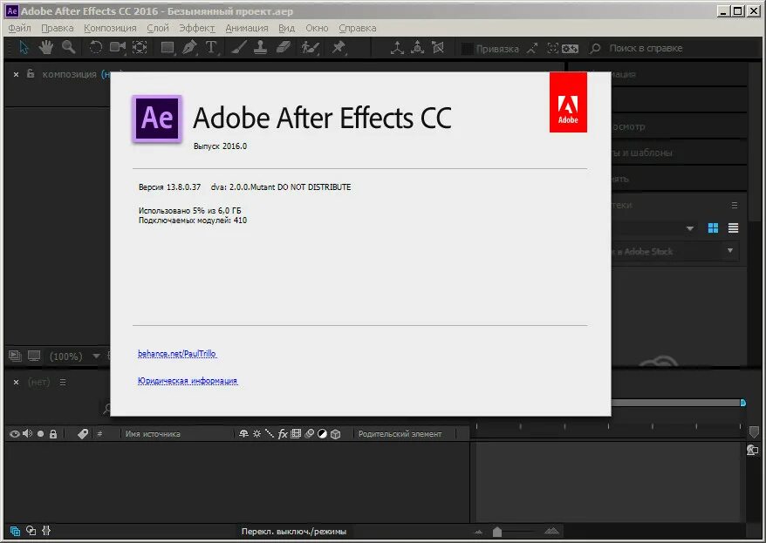The height and width of the screenshot is (543, 766).
Task: Open the Юридическая информация link
Action: tap(188, 381)
